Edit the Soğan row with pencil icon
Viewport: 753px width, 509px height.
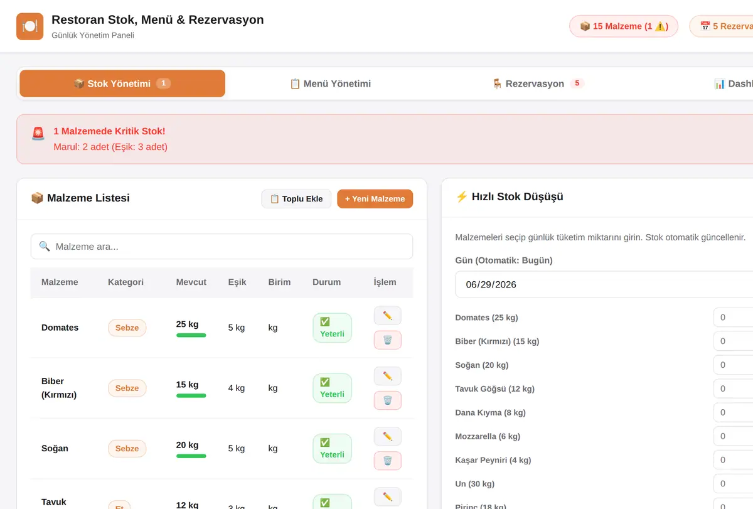pos(387,436)
